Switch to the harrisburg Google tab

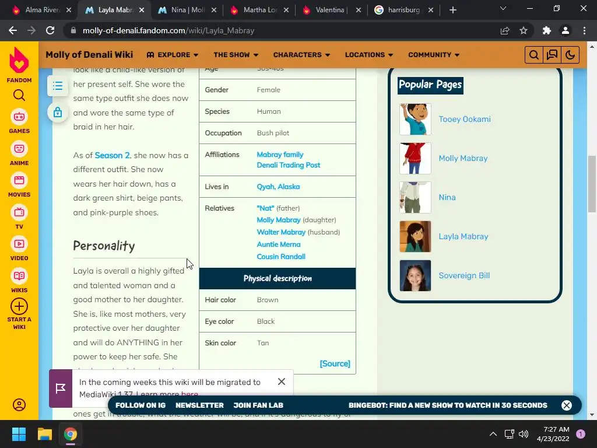click(x=403, y=10)
